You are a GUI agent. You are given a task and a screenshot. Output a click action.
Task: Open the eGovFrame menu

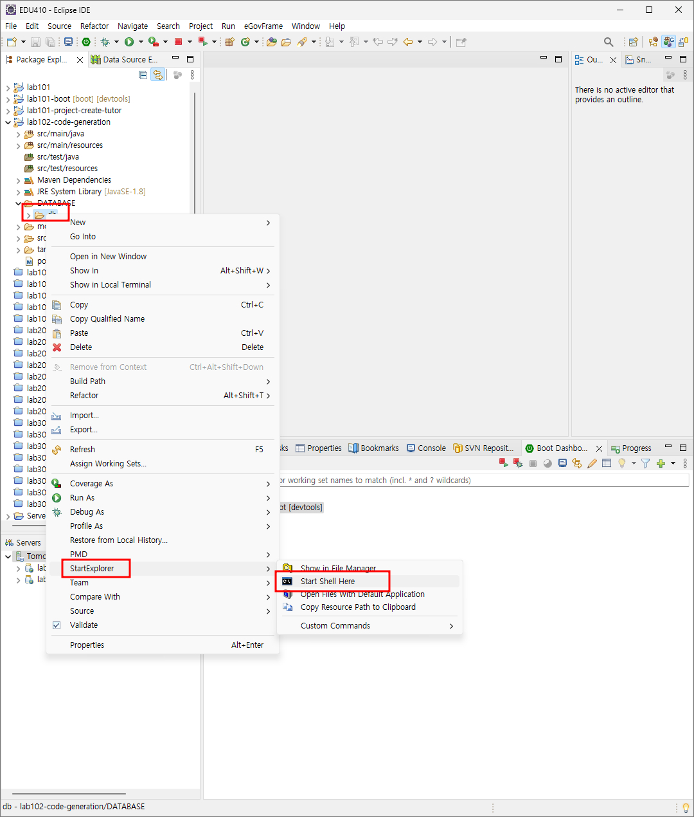pos(263,26)
